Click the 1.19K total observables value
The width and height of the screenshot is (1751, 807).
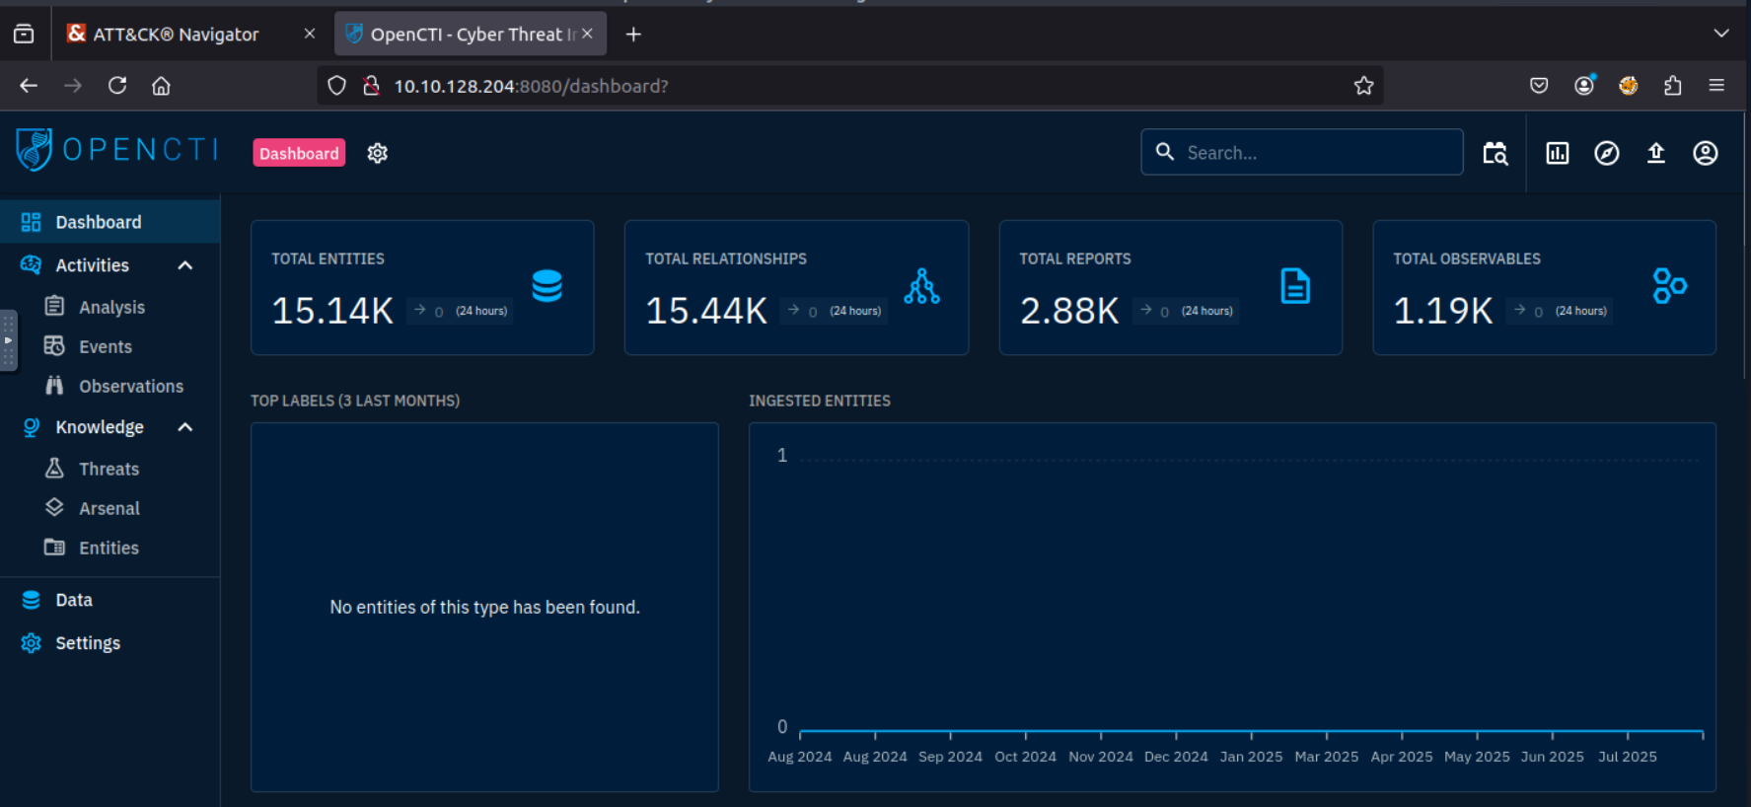point(1443,311)
